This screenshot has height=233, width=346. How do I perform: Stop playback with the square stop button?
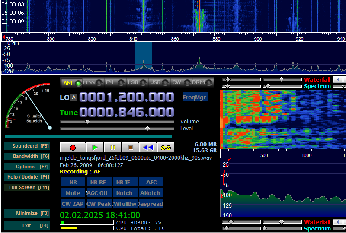[x=130, y=148]
